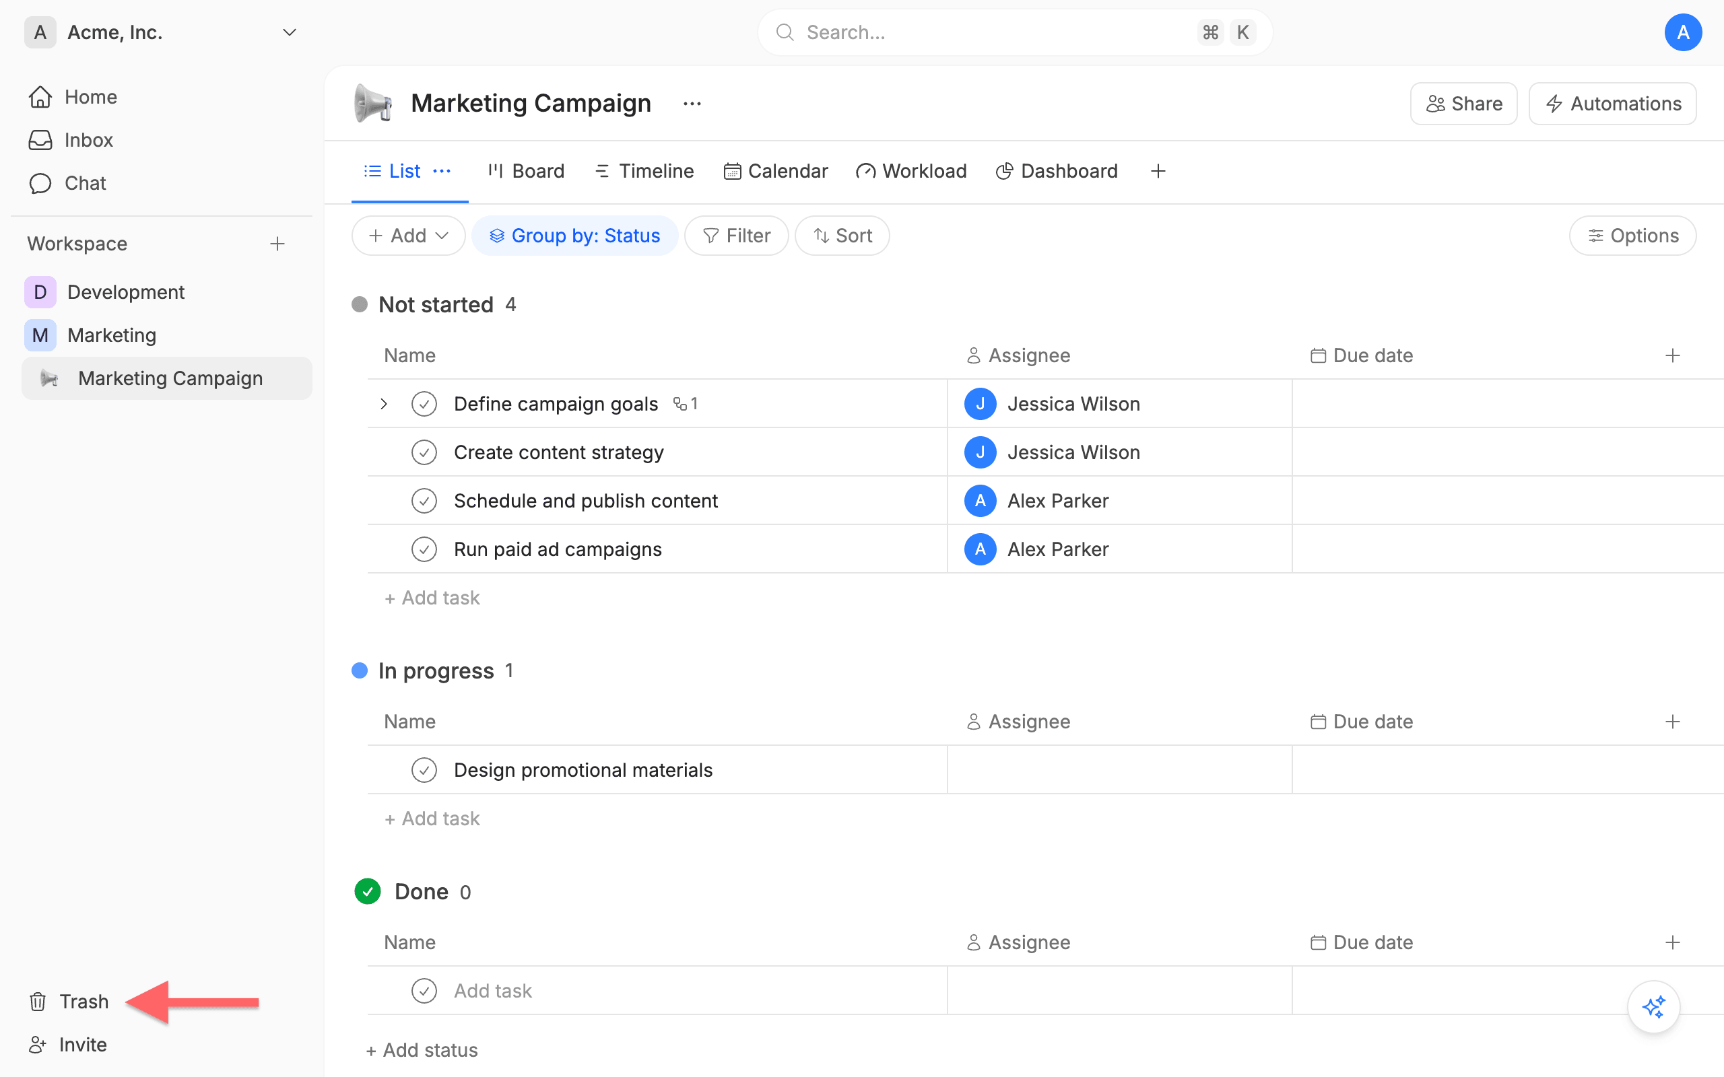1724x1077 pixels.
Task: Open the Sort options
Action: pos(842,236)
